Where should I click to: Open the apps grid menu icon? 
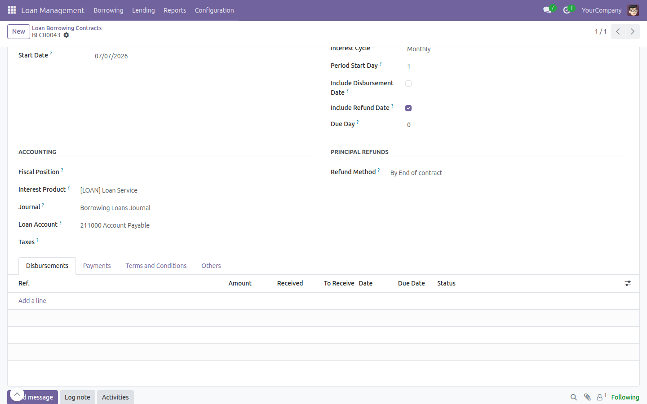coord(12,10)
